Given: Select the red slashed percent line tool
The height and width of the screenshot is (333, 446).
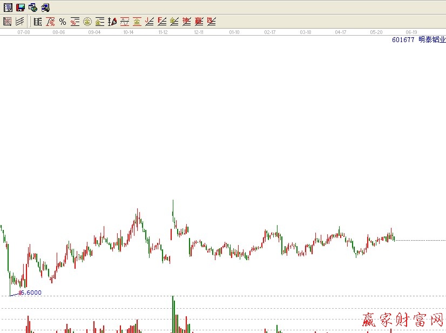Looking at the screenshot, I should click(x=50, y=22).
